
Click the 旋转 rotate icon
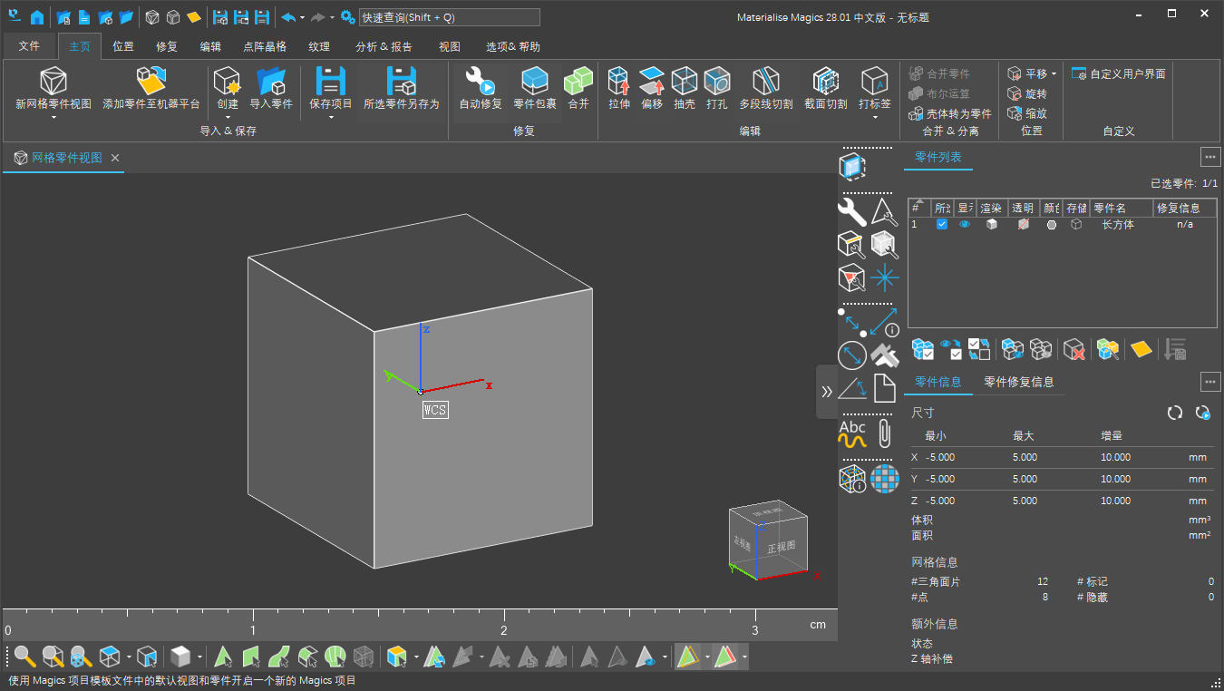tap(1015, 93)
